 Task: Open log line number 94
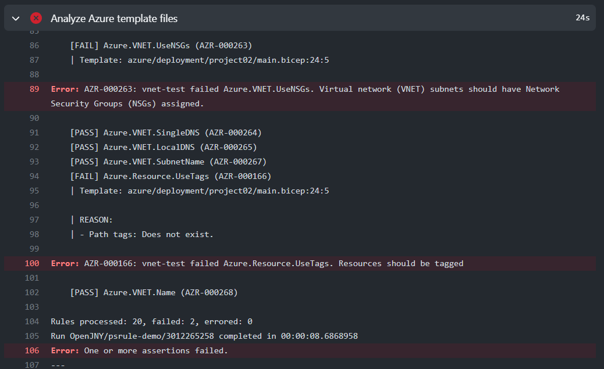34,176
